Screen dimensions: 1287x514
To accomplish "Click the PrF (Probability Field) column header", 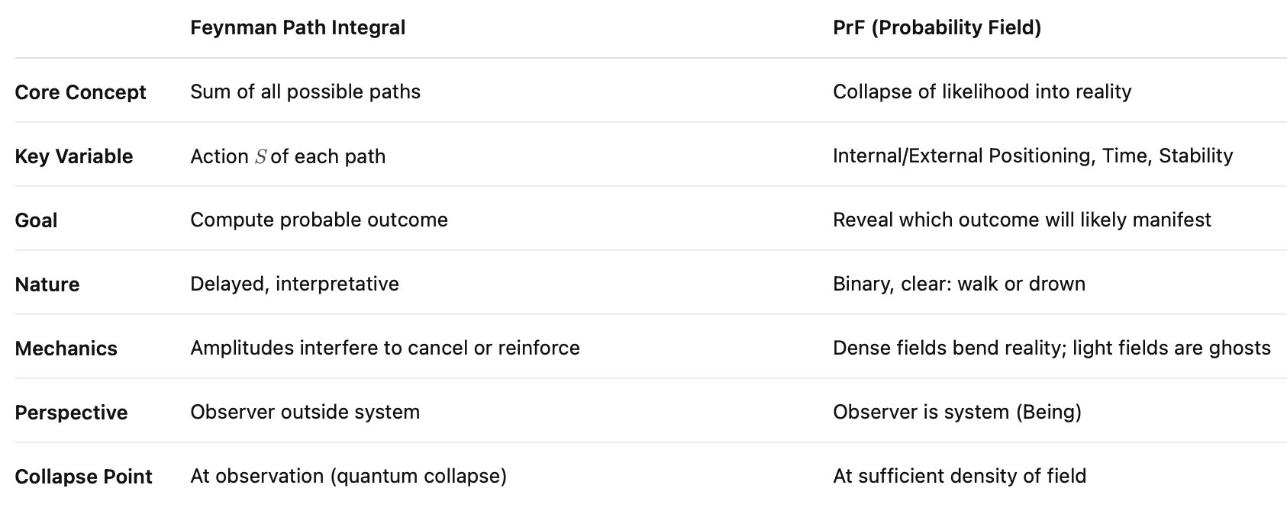I will pyautogui.click(x=937, y=28).
